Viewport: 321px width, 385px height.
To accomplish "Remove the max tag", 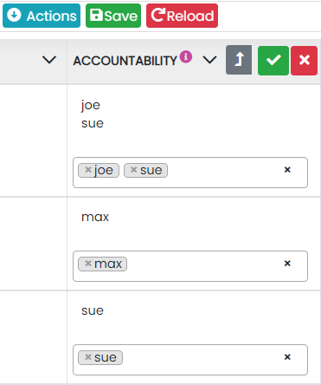I will point(88,264).
